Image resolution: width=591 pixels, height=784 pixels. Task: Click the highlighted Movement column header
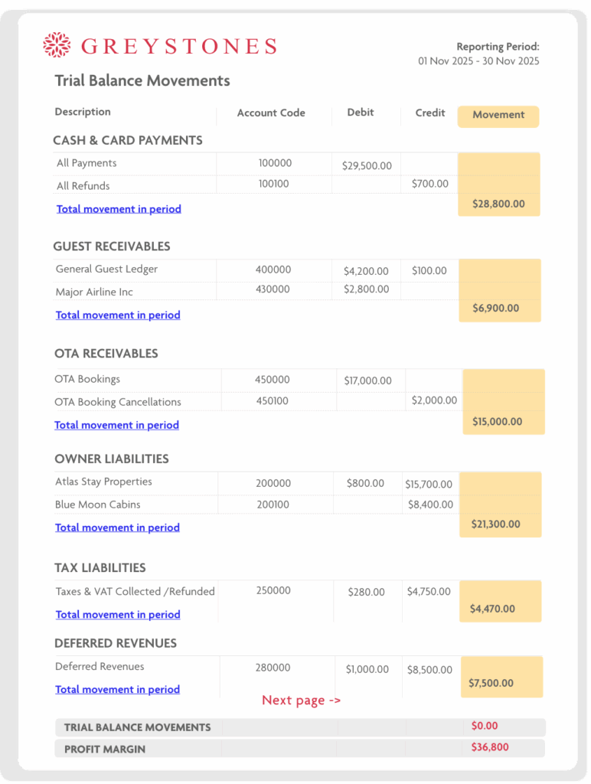[x=498, y=116]
